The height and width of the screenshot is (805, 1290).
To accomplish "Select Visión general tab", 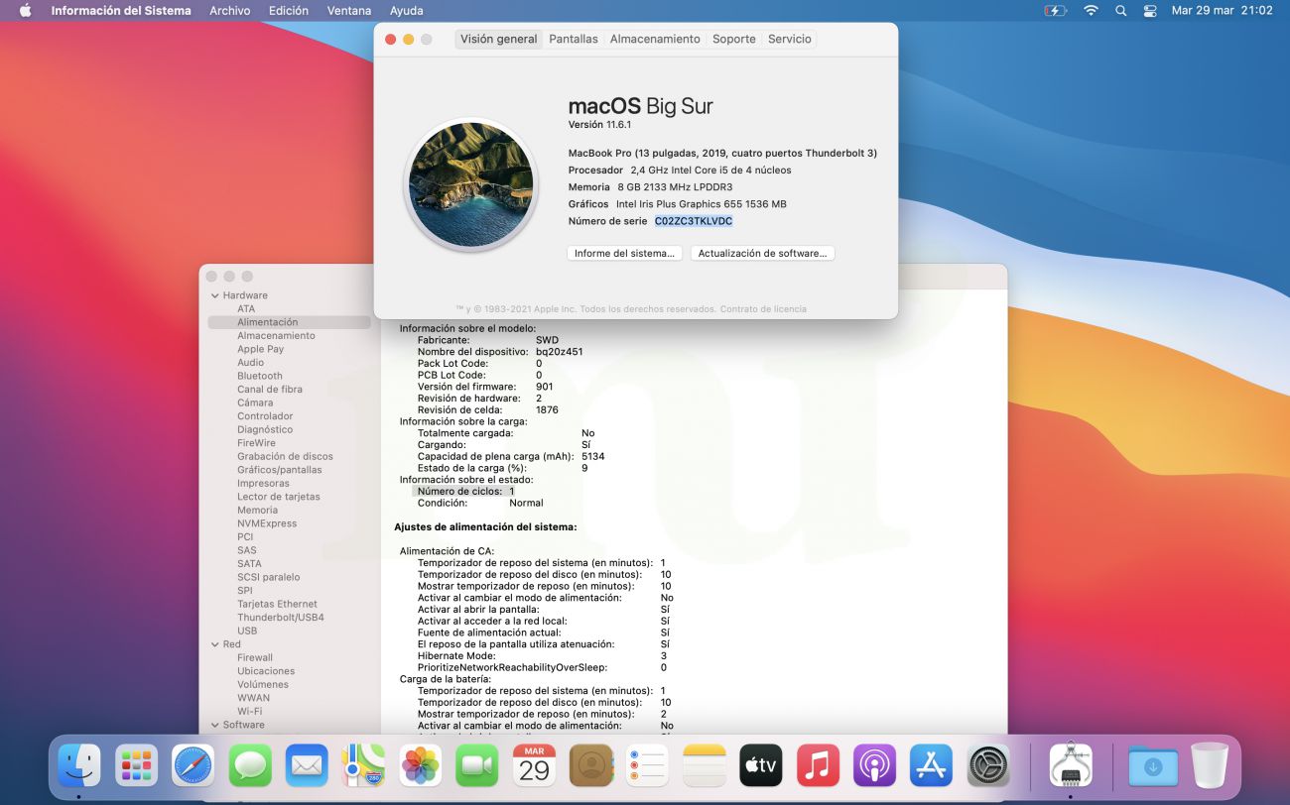I will (498, 39).
